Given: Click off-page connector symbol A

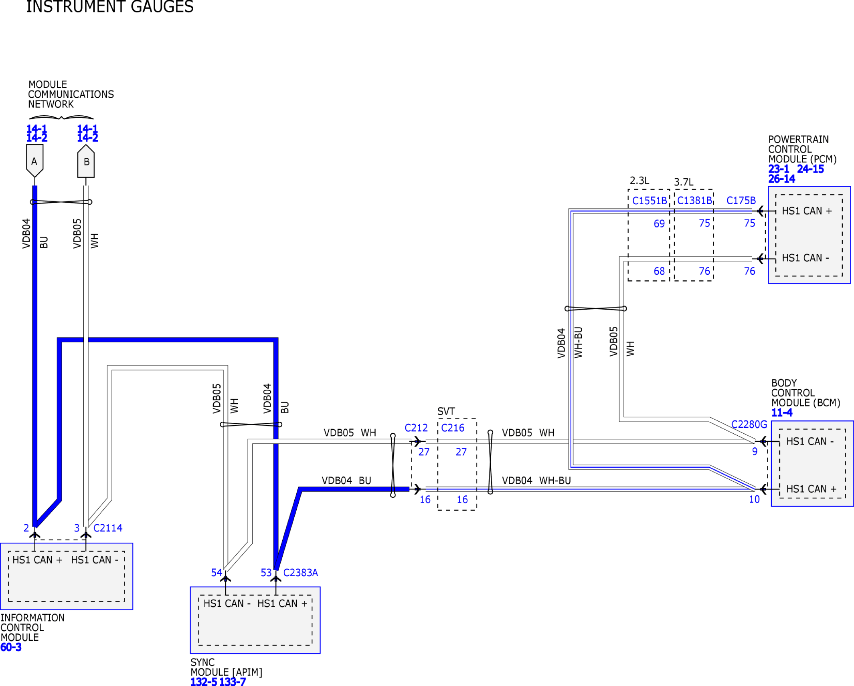Looking at the screenshot, I should (x=34, y=161).
